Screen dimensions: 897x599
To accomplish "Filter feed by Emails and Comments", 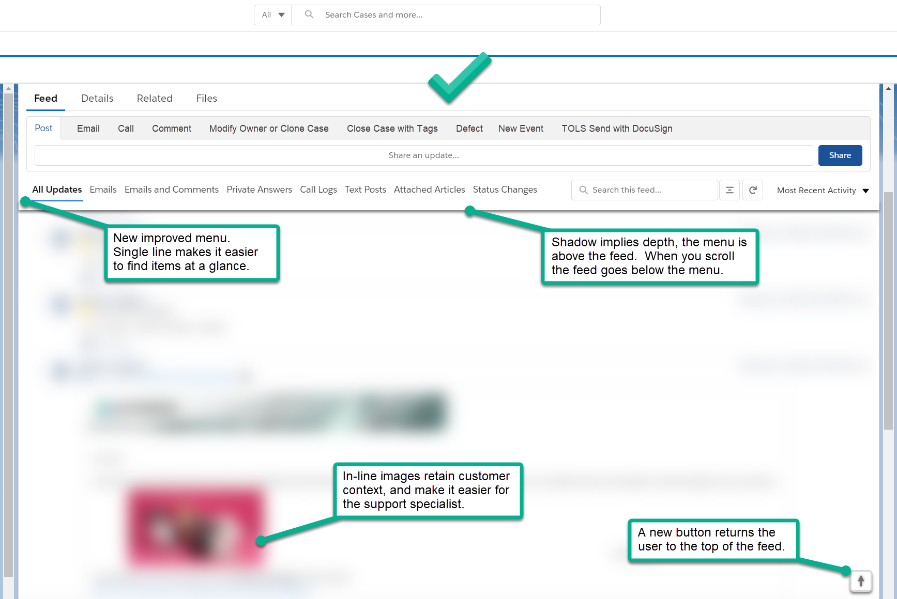I will pyautogui.click(x=172, y=190).
